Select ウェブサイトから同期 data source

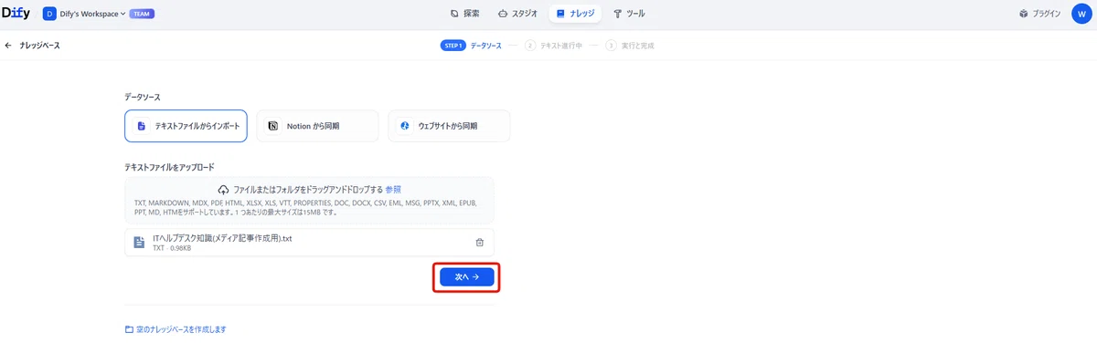click(449, 126)
